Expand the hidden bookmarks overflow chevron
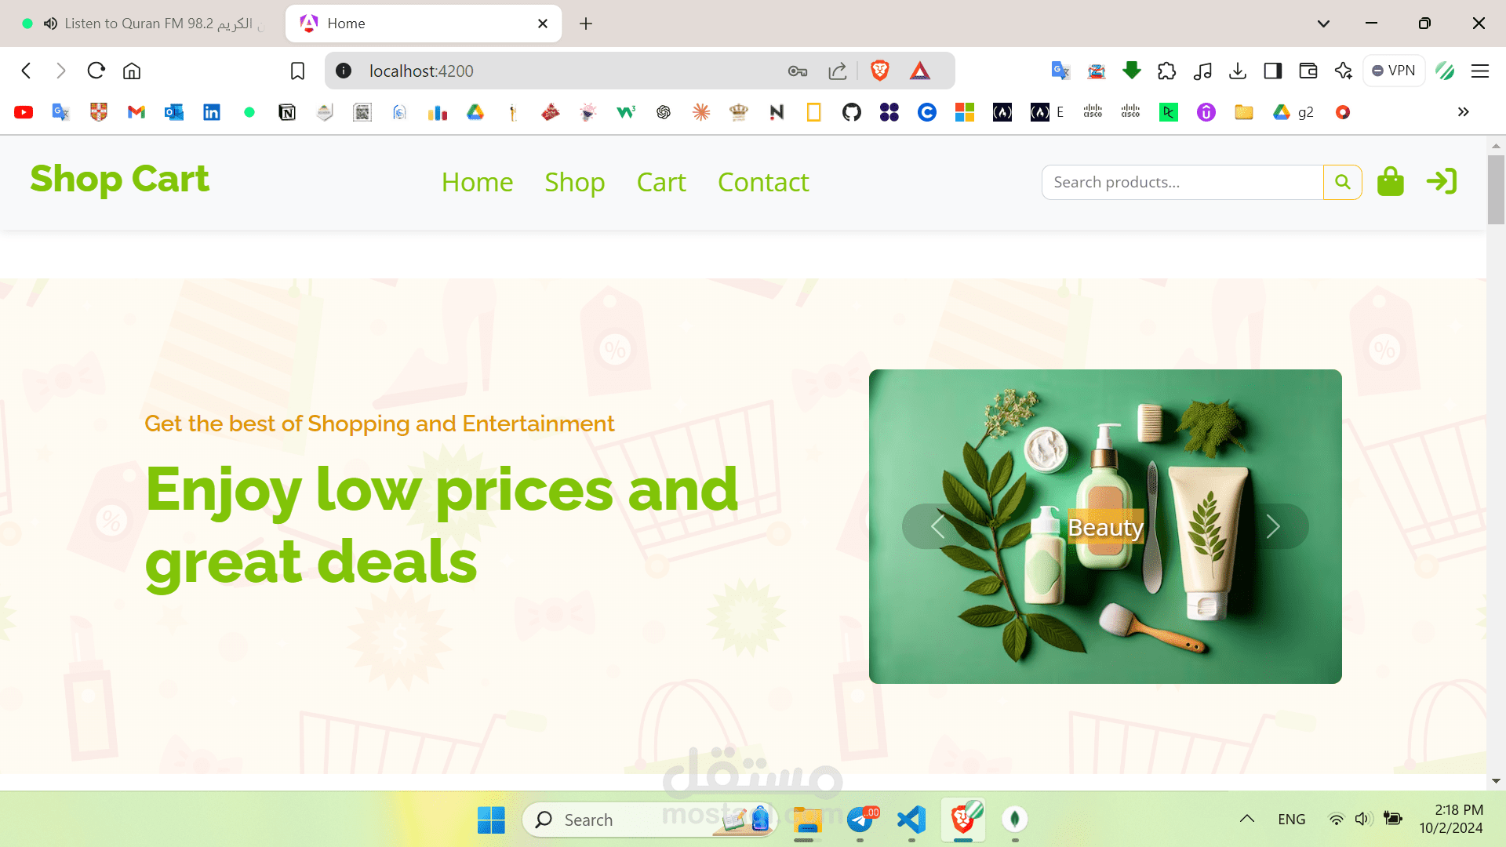 (1463, 112)
